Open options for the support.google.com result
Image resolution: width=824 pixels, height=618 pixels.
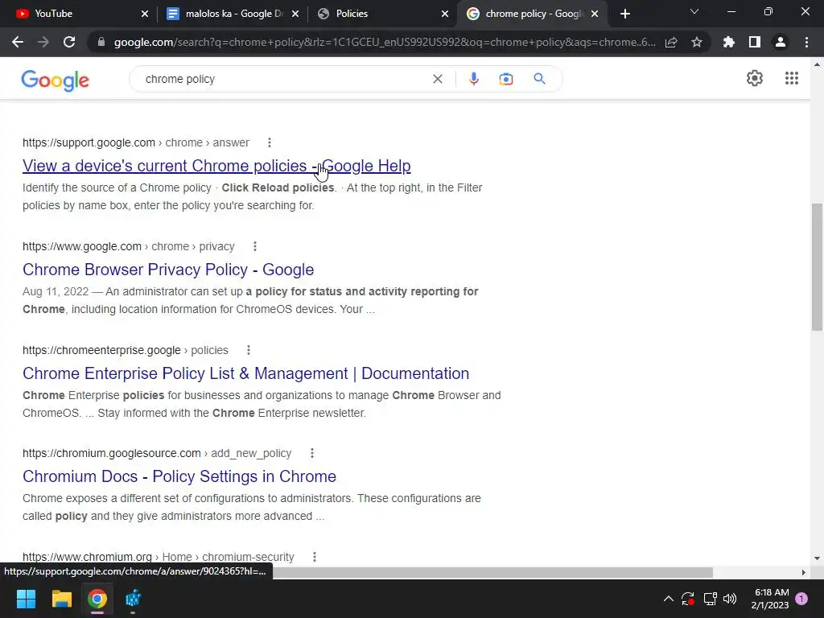[x=269, y=142]
